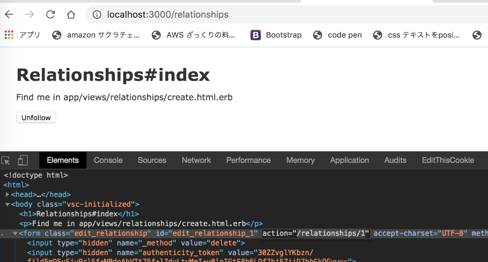Image resolution: width=488 pixels, height=262 pixels.
Task: Collapse the form edit_relationship node
Action: [15, 234]
